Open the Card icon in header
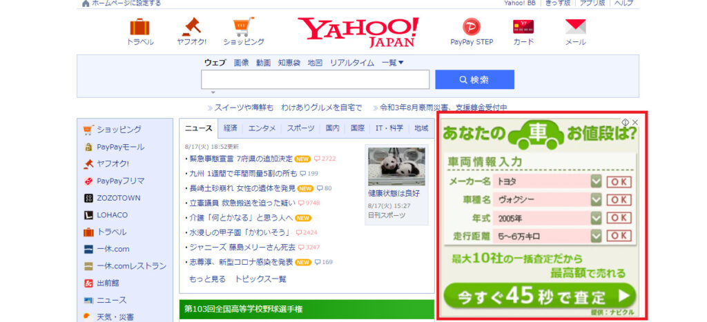The image size is (707, 322). (523, 27)
